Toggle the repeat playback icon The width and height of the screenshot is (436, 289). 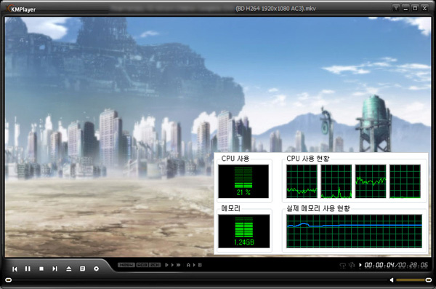click(x=343, y=265)
